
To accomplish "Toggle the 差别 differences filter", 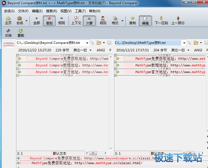I will pyautogui.click(x=49, y=21).
